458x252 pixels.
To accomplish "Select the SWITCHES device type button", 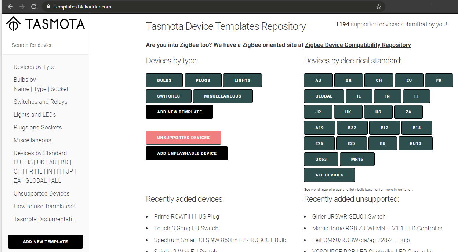I will pyautogui.click(x=168, y=96).
